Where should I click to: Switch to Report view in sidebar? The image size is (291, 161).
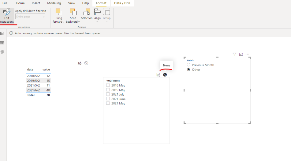[2, 34]
